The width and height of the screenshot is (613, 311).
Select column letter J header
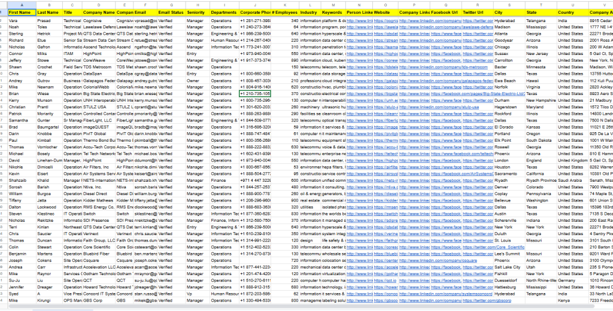coord(255,5)
